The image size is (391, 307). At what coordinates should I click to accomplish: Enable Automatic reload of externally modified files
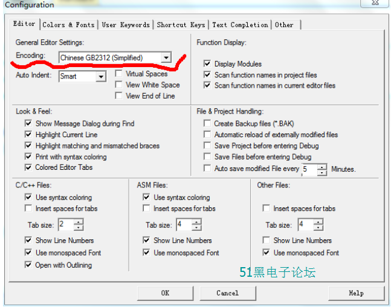click(x=207, y=134)
